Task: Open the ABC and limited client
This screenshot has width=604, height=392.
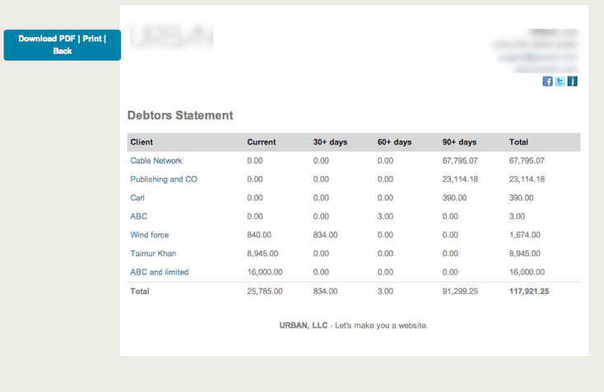Action: (x=159, y=272)
